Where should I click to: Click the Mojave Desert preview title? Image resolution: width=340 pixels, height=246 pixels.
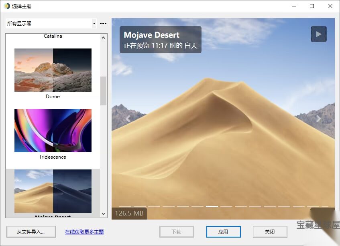pos(152,35)
